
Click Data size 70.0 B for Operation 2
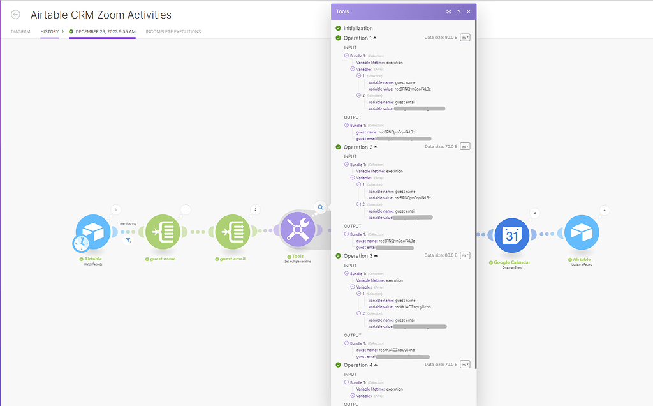[441, 146]
